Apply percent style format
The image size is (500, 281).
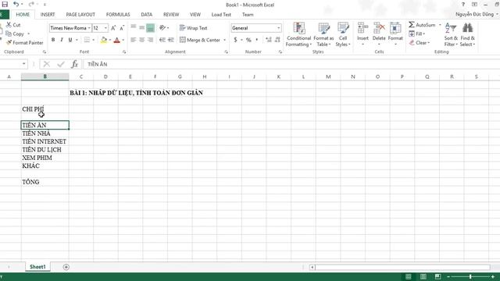click(x=248, y=40)
